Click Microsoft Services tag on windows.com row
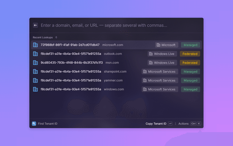 tap(160, 89)
